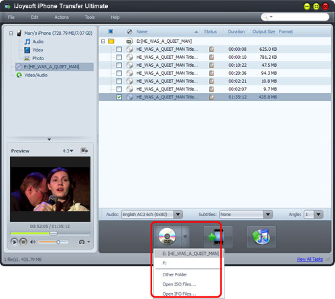Image resolution: width=335 pixels, height=299 pixels.
Task: Select E:[HE_WAS_A_QUIET_MAN] disc in tree
Action: (x=54, y=67)
